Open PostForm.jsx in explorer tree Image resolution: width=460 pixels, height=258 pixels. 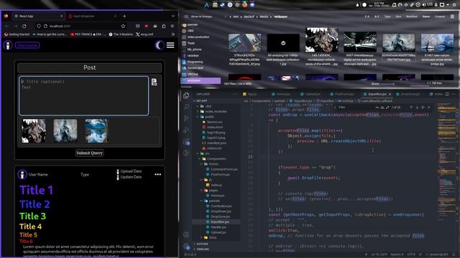click(x=220, y=175)
